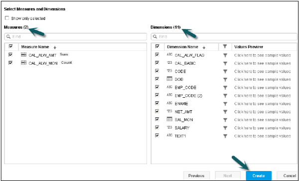This screenshot has width=299, height=181.
Task: Click the ABC type icon of ENAME
Action: [169, 103]
